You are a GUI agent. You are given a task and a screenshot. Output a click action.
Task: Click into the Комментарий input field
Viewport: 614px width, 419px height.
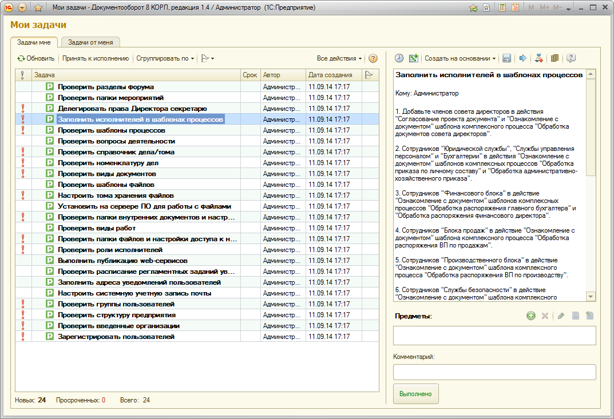tap(494, 372)
